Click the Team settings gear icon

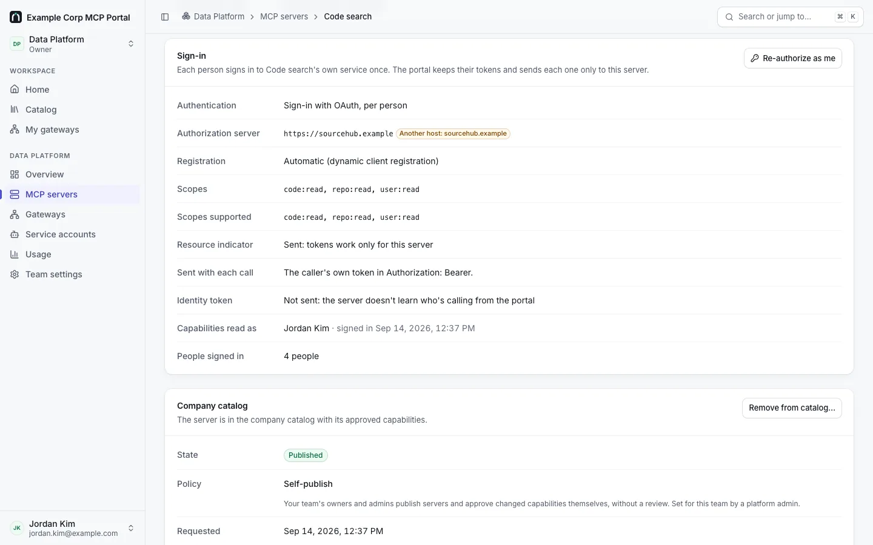click(15, 274)
